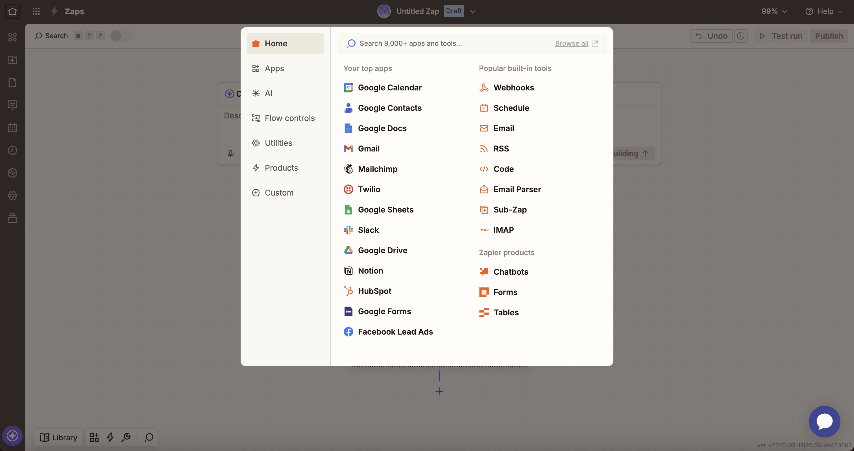Toggle the switch next to Search

tap(121, 36)
